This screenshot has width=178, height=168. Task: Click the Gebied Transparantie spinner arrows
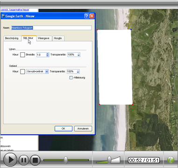pos(78,71)
